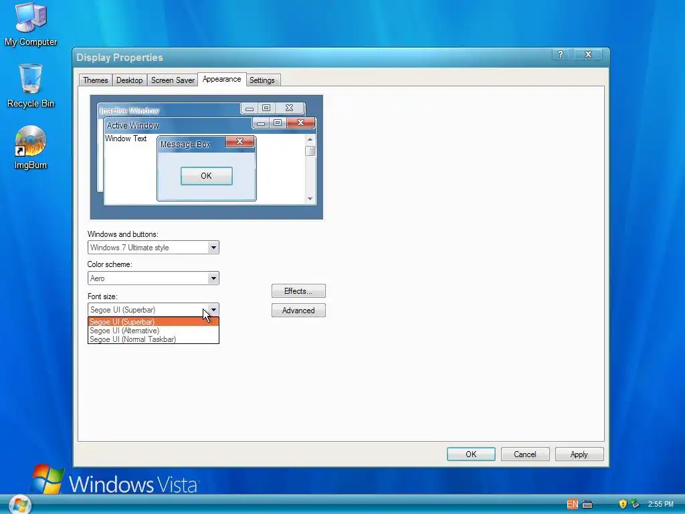Click OK in the preview Message Box
The image size is (685, 514).
click(x=206, y=176)
